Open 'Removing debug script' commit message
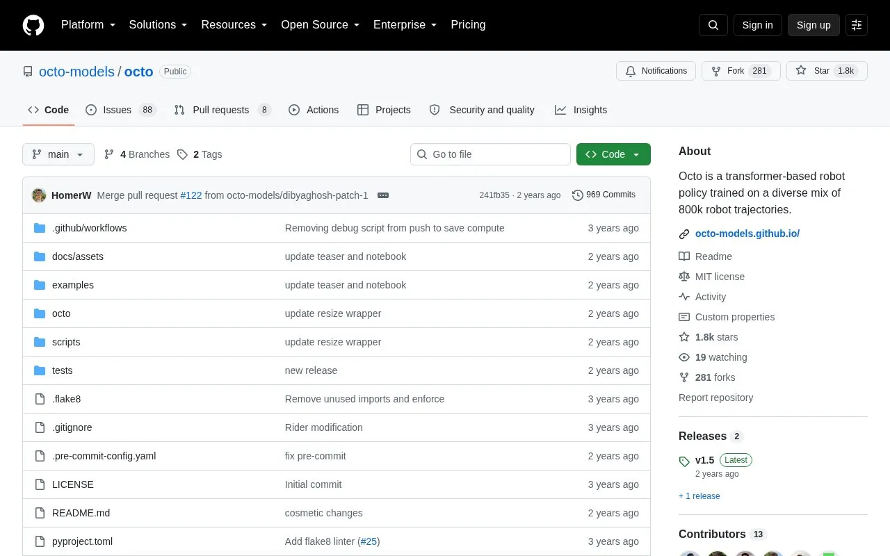The image size is (890, 556). [394, 228]
